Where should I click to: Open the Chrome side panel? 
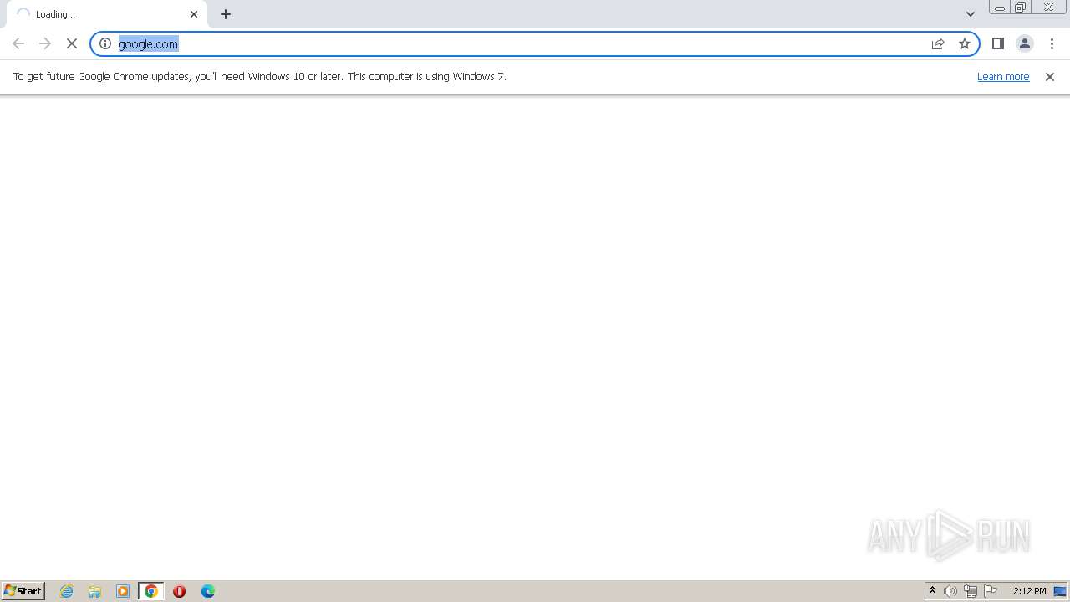point(998,43)
